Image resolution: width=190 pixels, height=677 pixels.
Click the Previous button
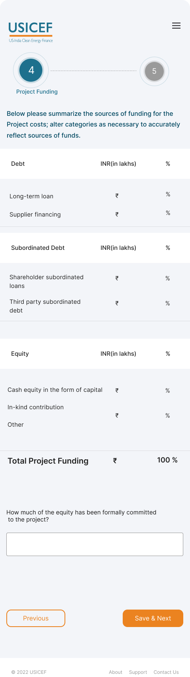click(36, 618)
